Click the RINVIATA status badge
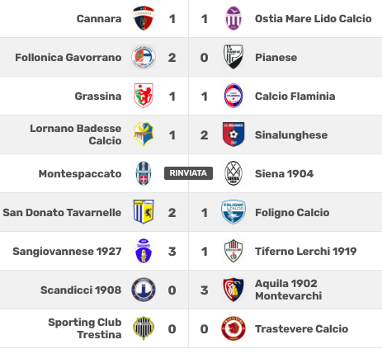 [188, 173]
